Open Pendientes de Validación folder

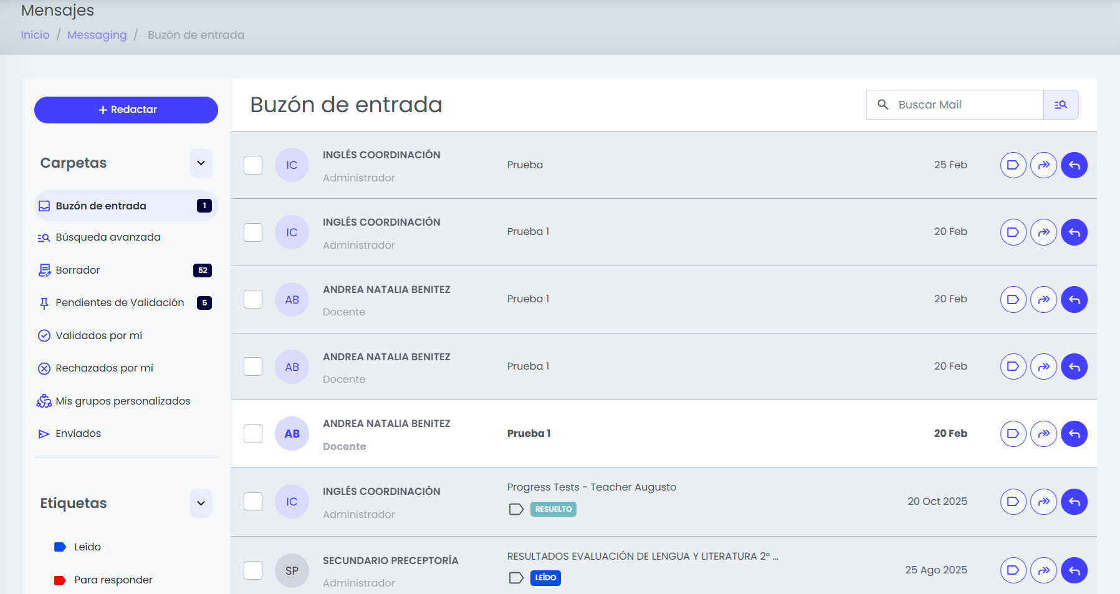126,303
